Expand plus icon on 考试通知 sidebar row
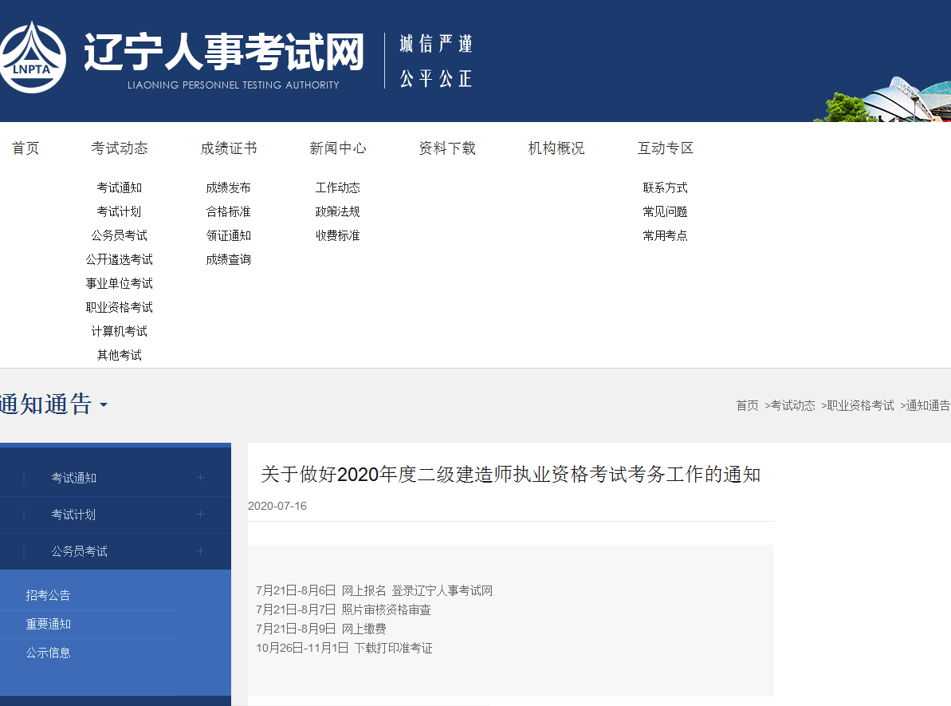This screenshot has height=706, width=951. click(200, 478)
